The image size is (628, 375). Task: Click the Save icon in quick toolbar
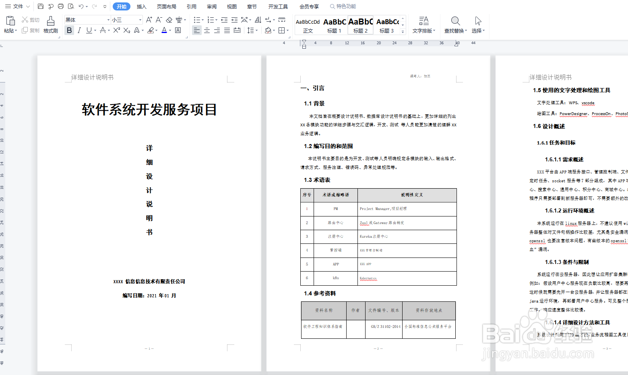coord(41,6)
